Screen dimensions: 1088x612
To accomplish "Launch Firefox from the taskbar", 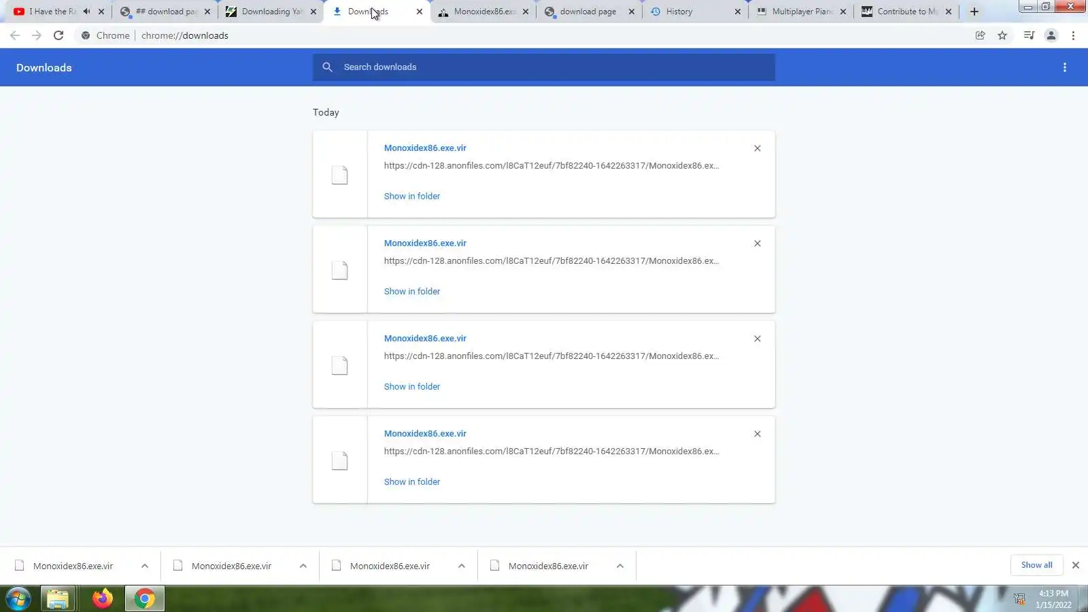I will pos(103,598).
